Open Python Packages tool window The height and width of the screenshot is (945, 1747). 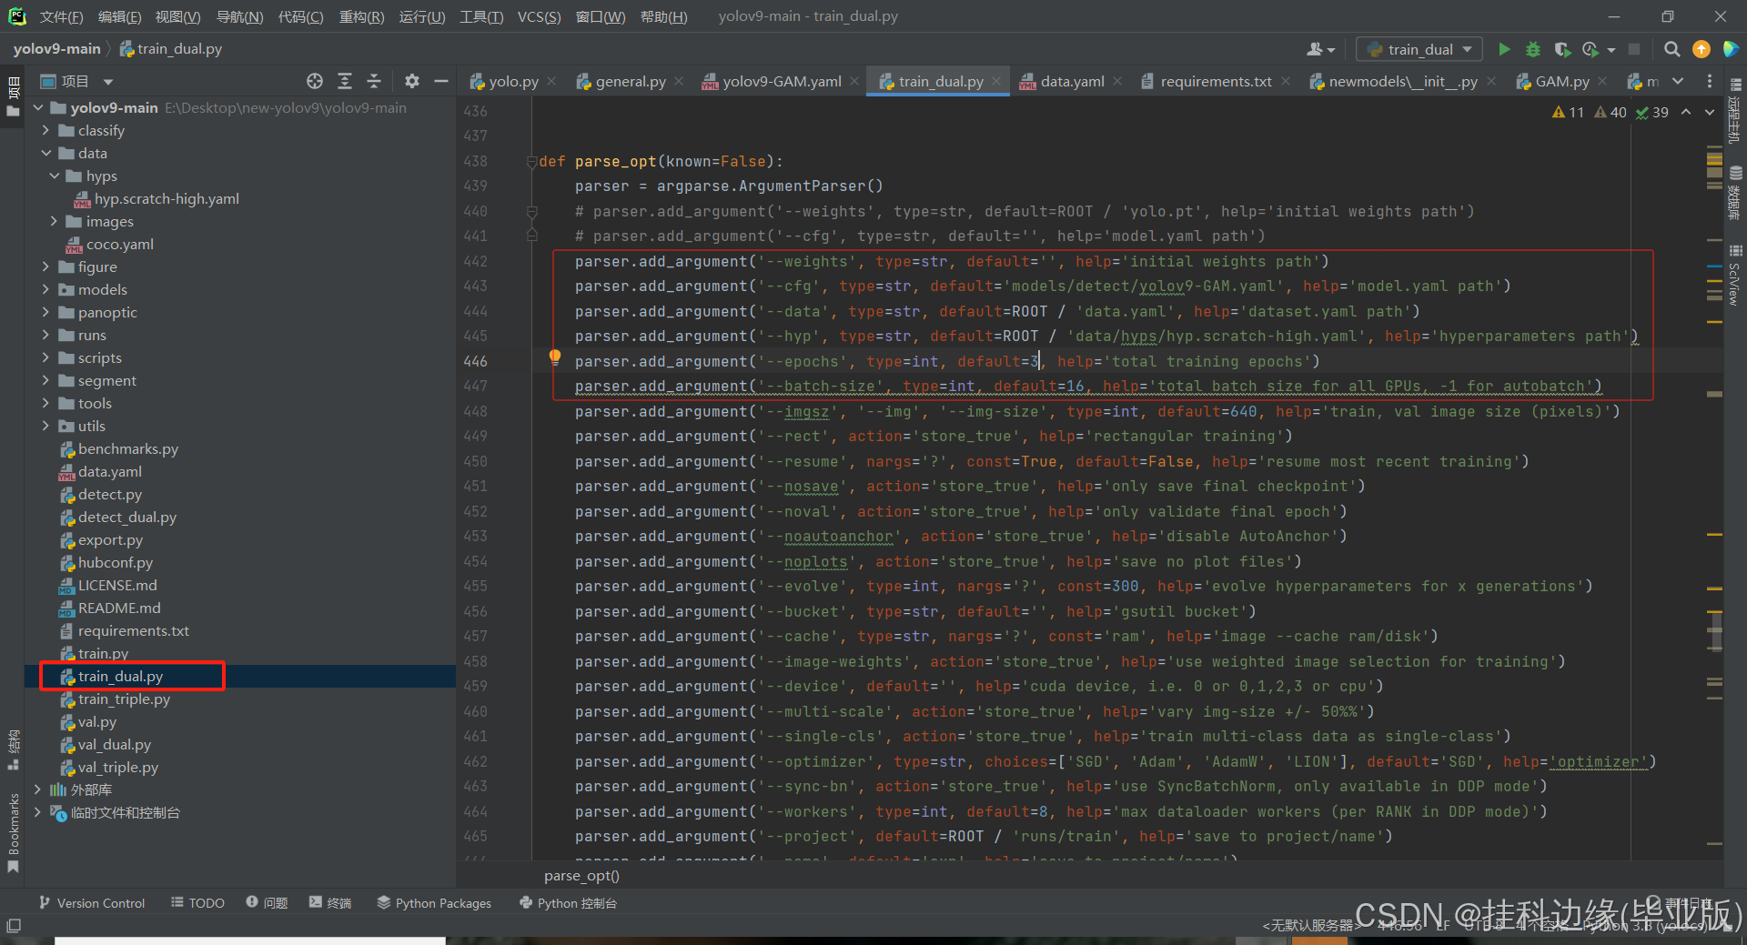pyautogui.click(x=434, y=903)
